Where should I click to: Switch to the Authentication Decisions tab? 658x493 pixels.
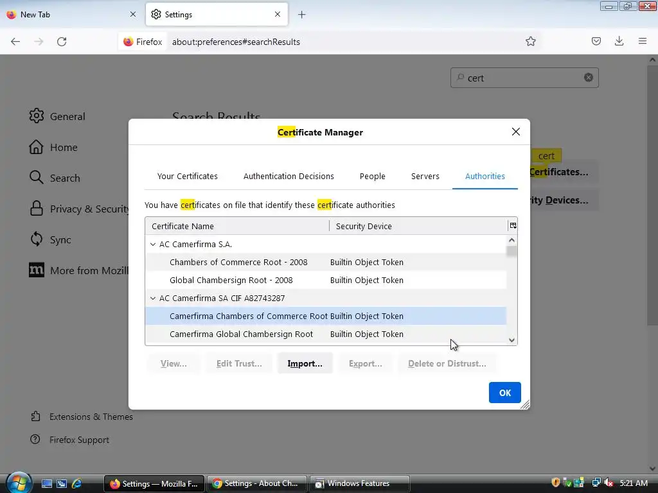click(x=289, y=176)
